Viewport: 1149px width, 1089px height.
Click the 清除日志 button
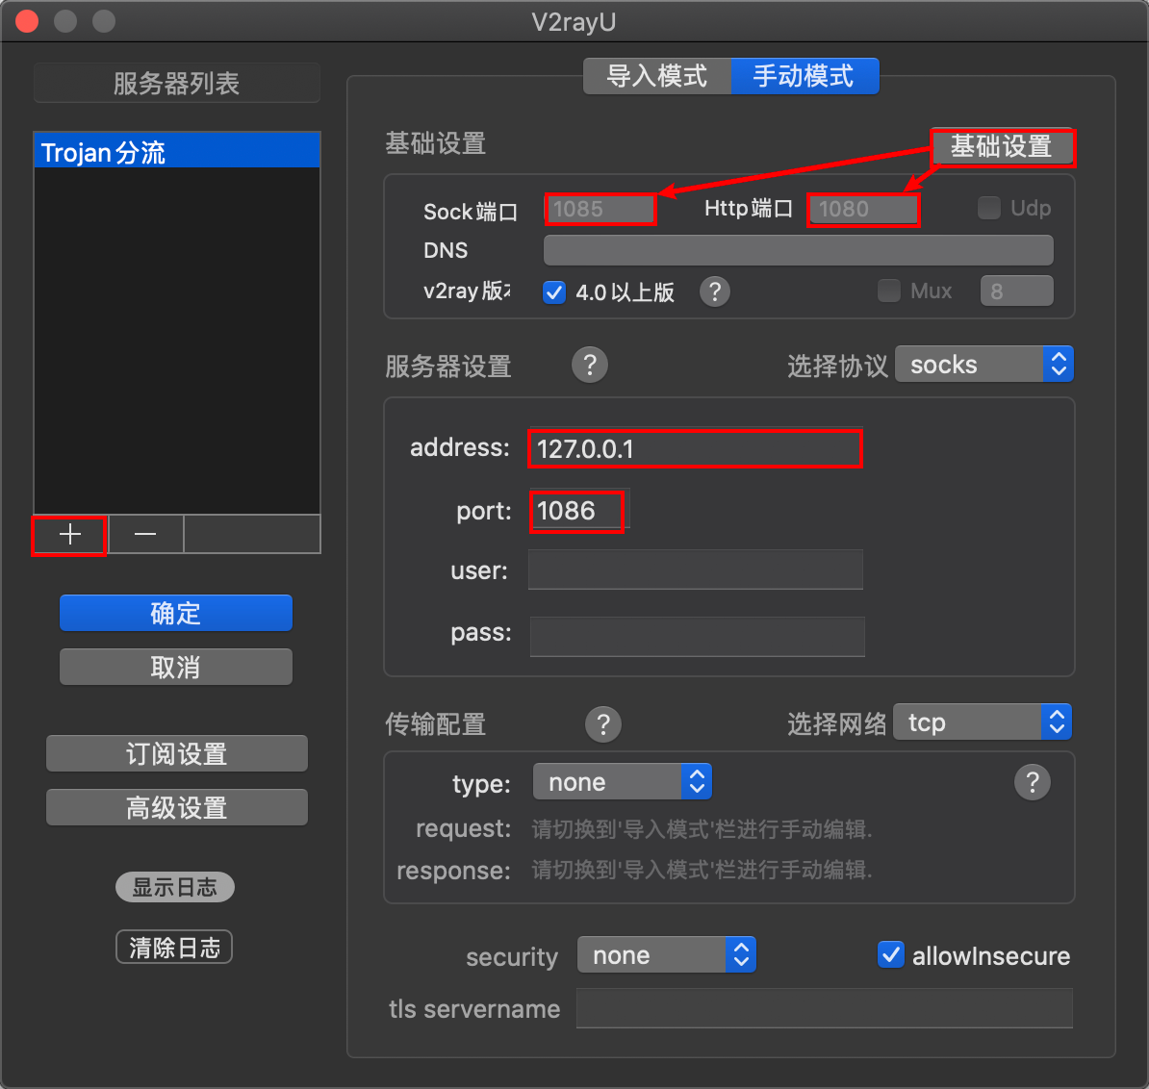click(x=174, y=947)
